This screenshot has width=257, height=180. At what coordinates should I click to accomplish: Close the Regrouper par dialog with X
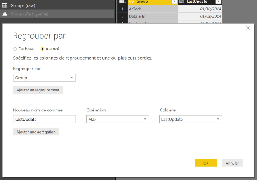pos(248,28)
